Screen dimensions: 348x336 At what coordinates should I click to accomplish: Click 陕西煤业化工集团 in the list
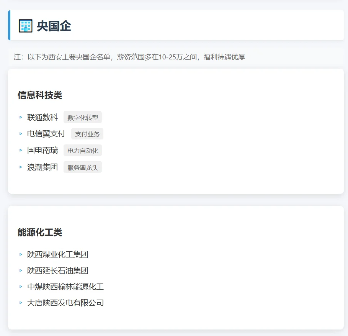pyautogui.click(x=58, y=254)
